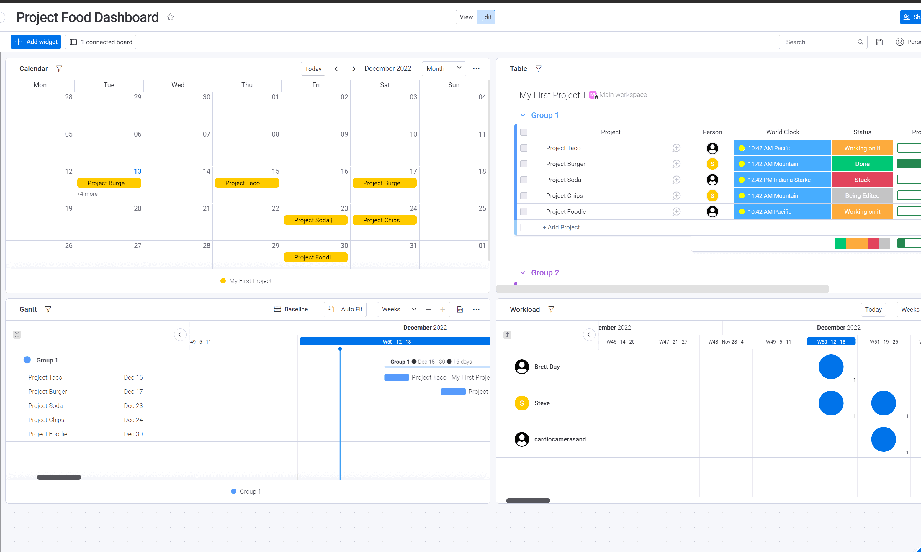This screenshot has width=921, height=552.
Task: Check the Project Taco row checkbox
Action: click(524, 148)
